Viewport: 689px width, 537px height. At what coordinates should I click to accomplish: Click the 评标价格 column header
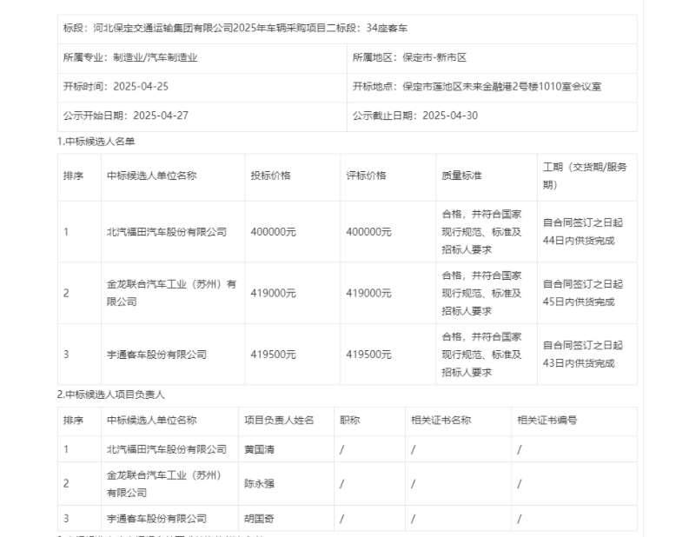[x=365, y=176]
